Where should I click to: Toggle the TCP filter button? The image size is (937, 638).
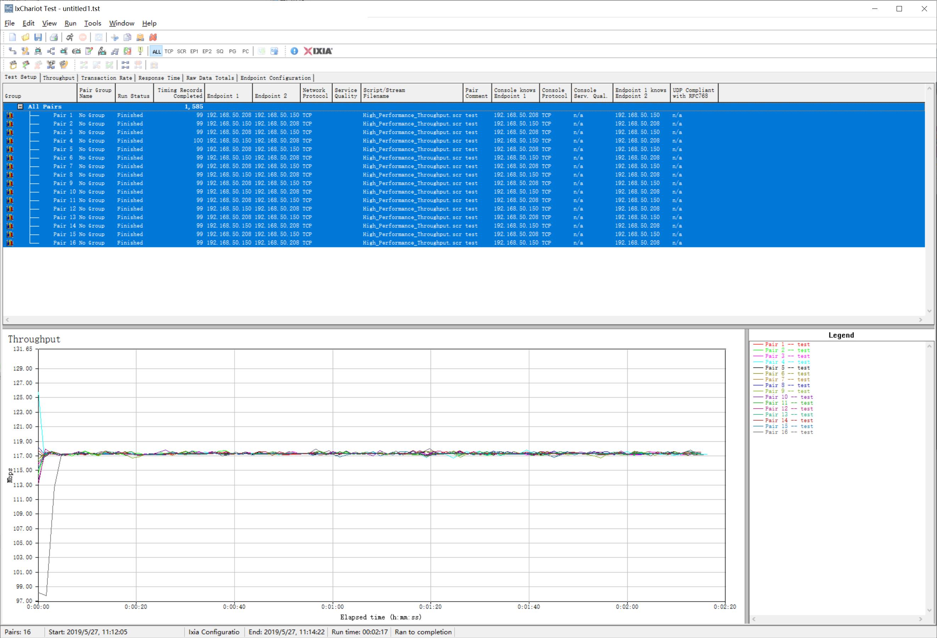click(169, 52)
